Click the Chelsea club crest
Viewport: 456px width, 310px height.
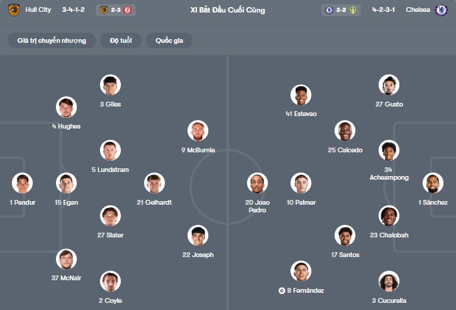coord(441,10)
